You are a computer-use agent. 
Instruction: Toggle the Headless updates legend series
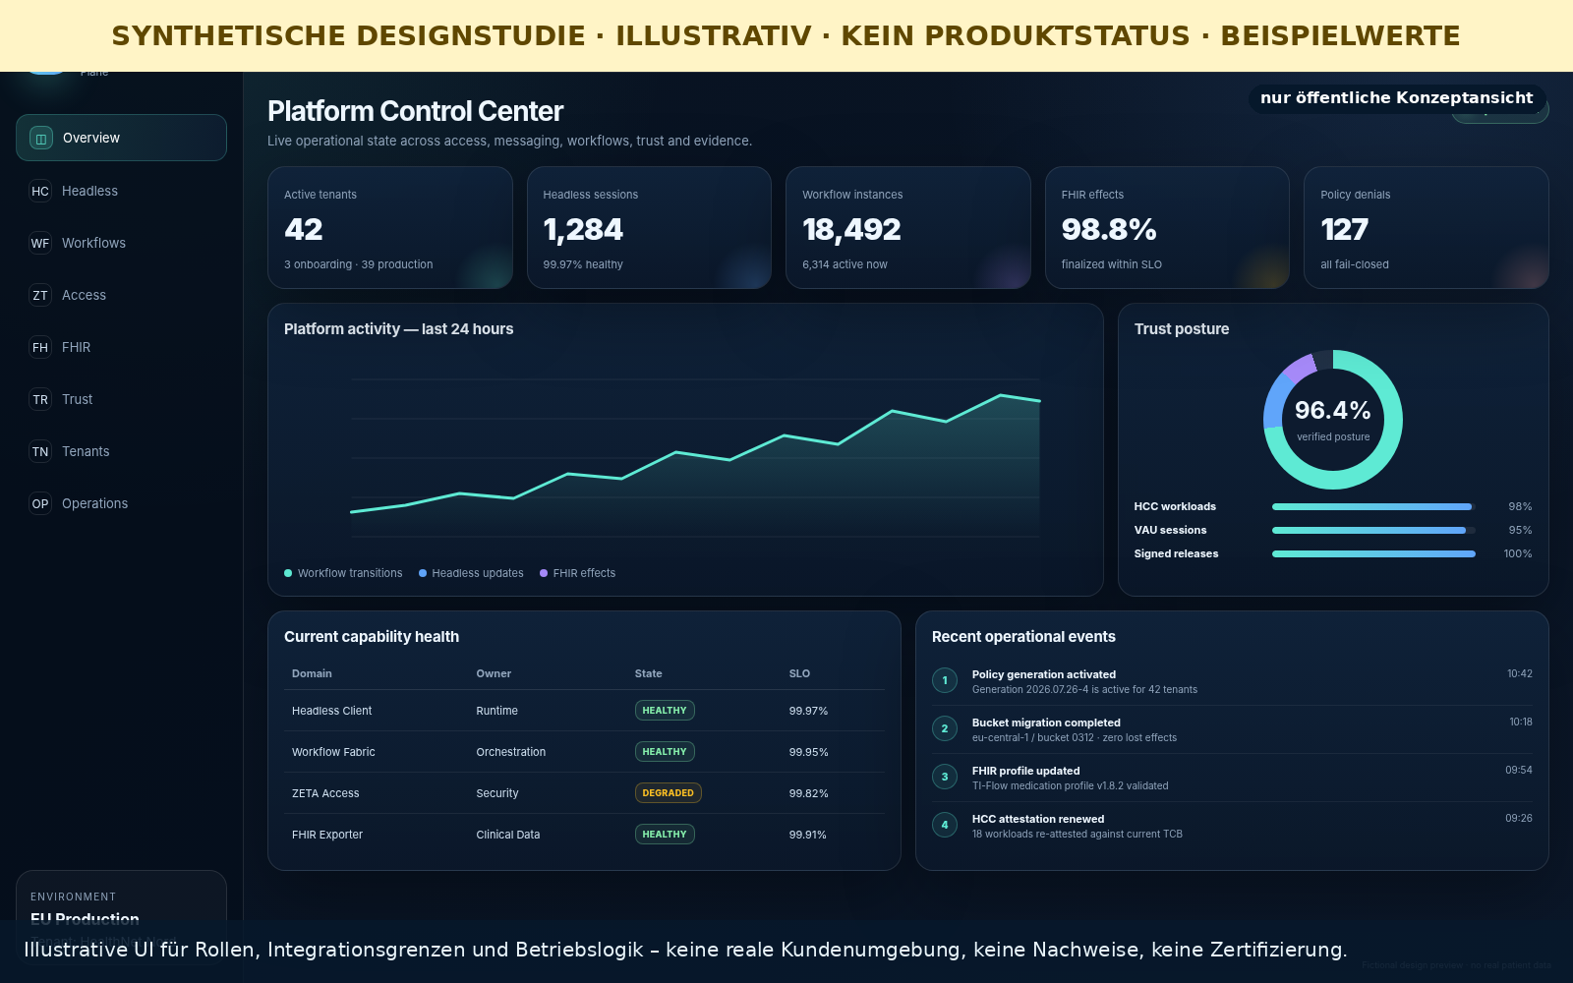coord(471,573)
